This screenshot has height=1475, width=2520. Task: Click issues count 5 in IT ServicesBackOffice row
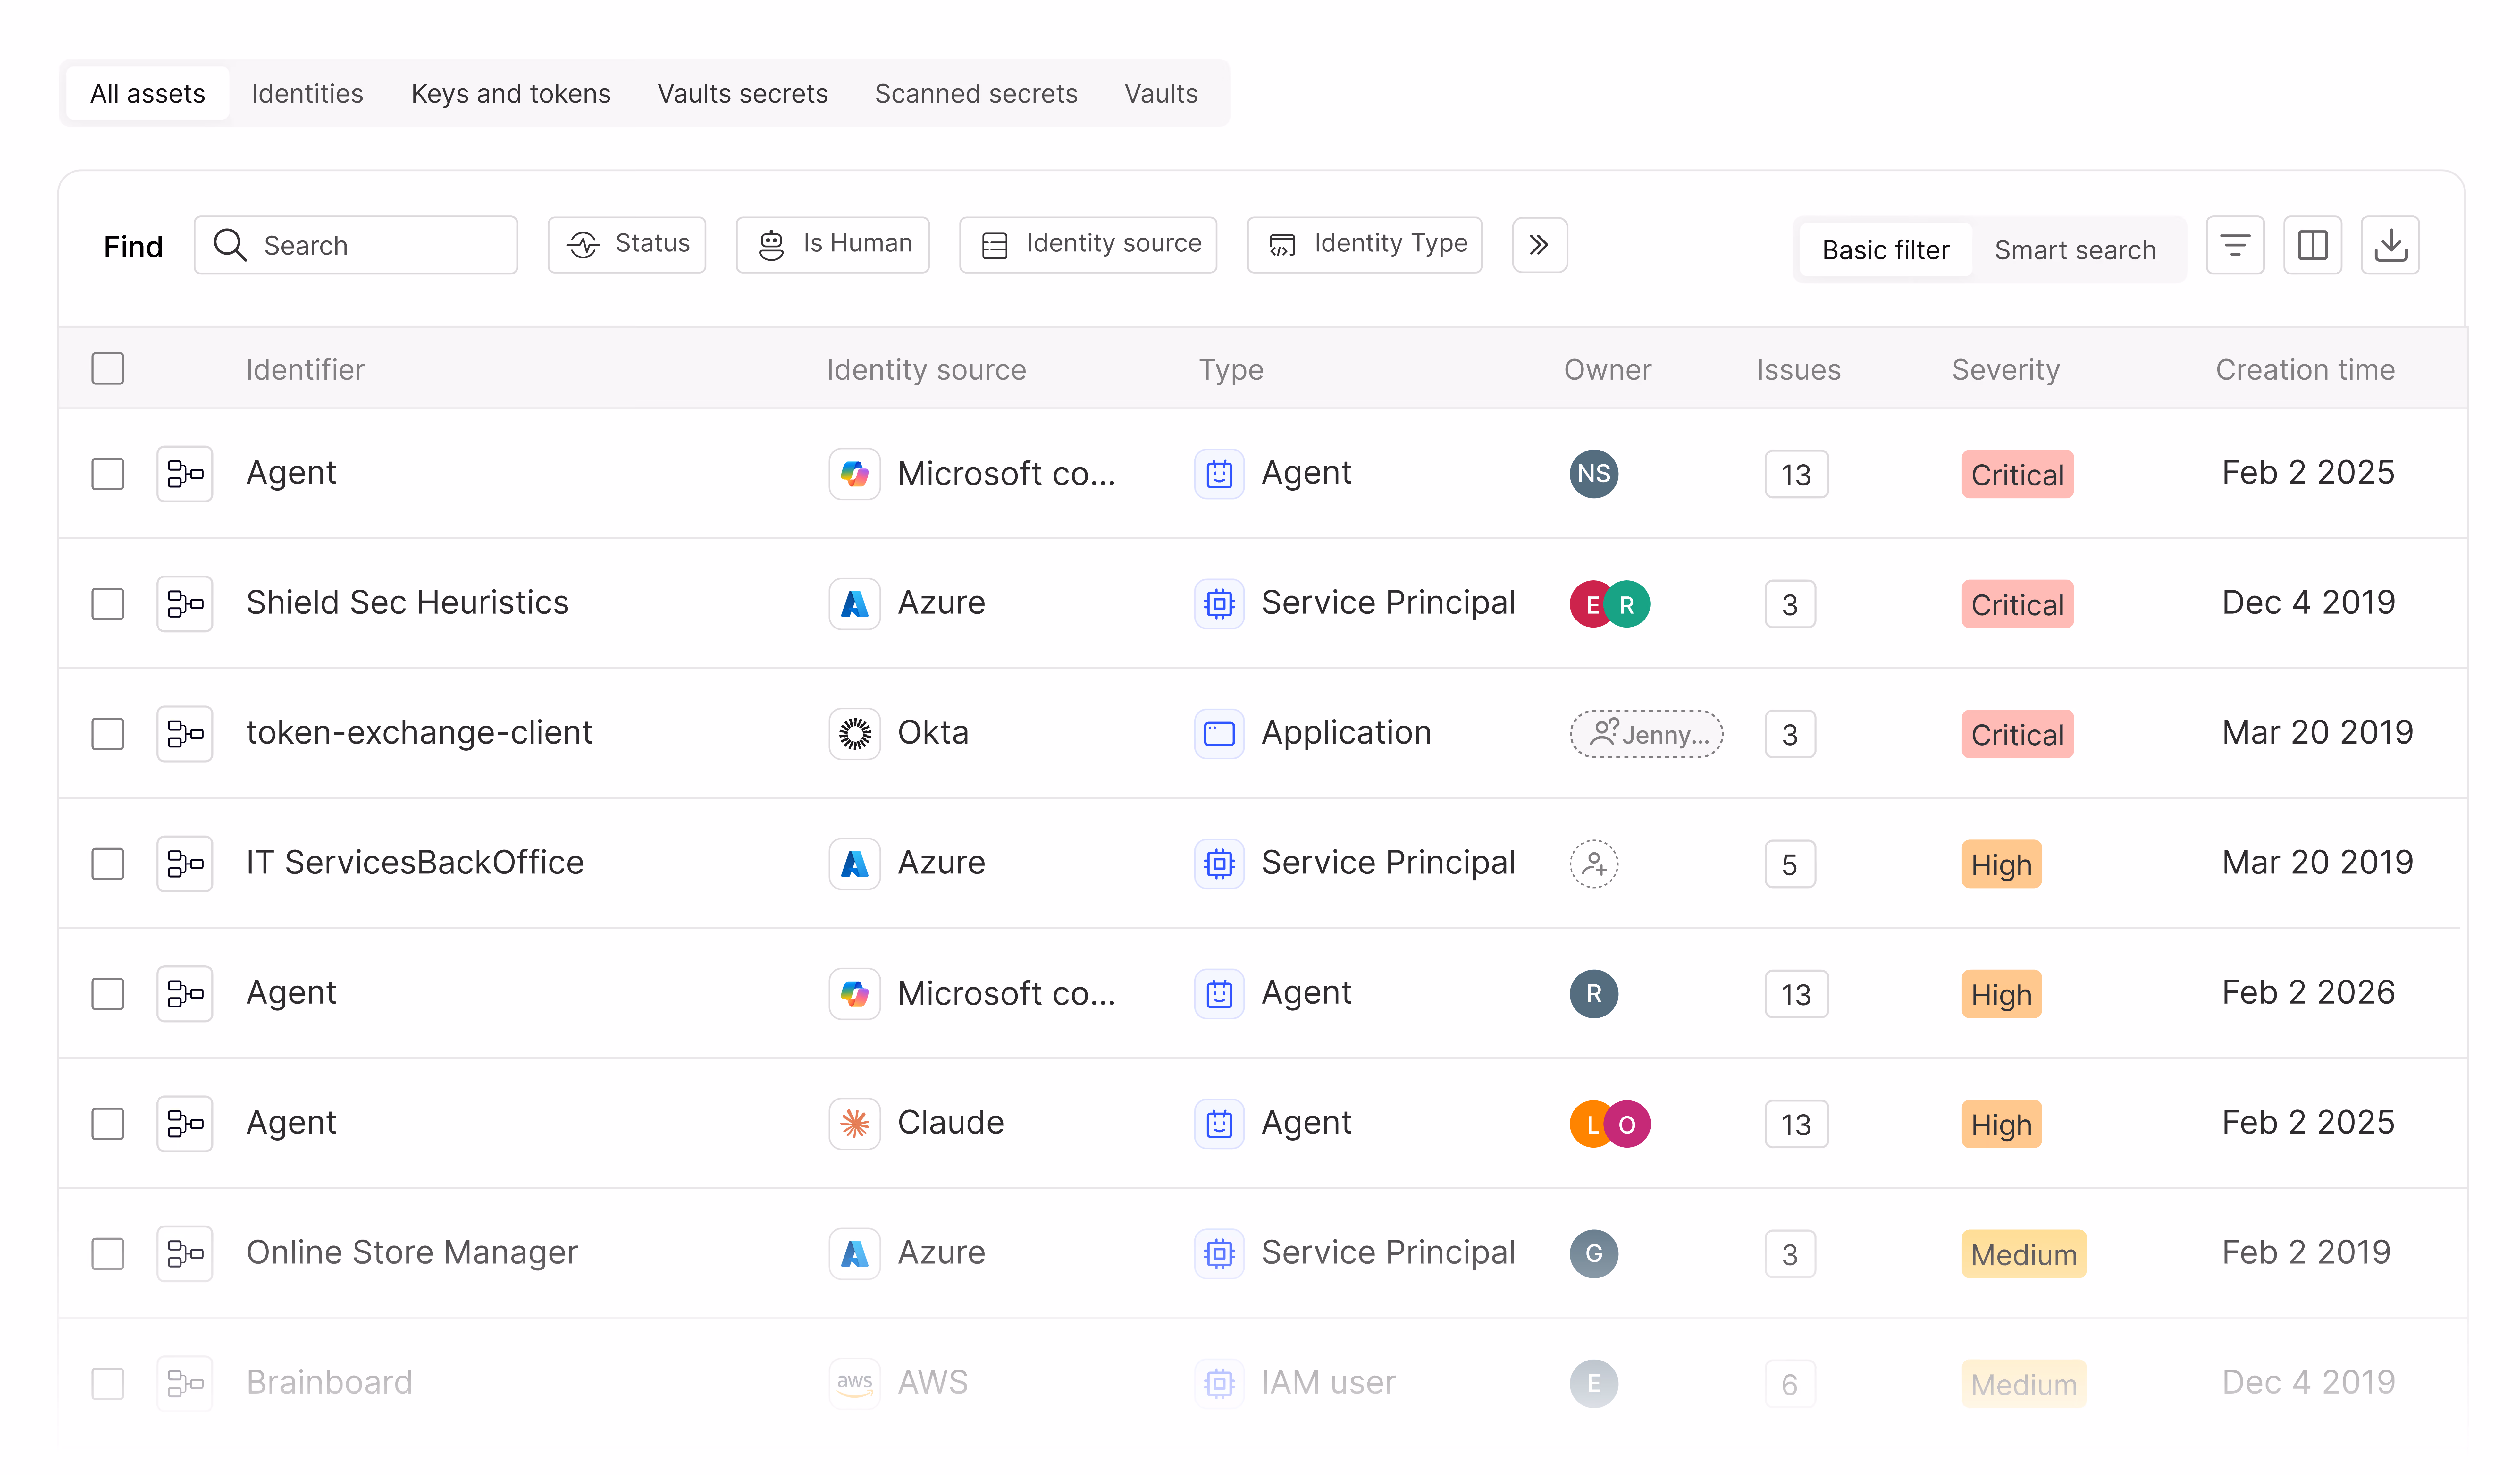pos(1790,864)
